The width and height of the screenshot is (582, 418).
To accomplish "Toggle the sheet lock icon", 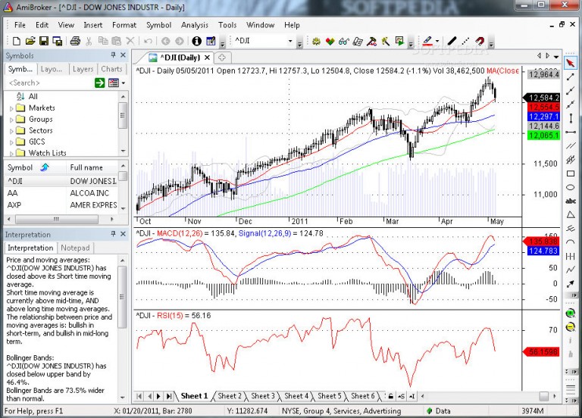I will (x=391, y=396).
